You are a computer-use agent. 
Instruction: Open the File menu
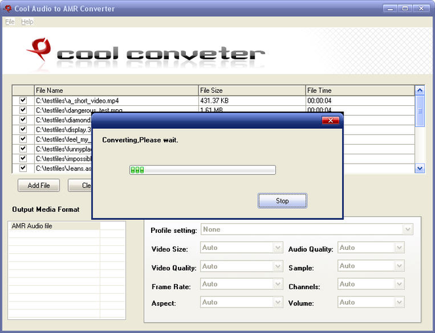coord(10,22)
